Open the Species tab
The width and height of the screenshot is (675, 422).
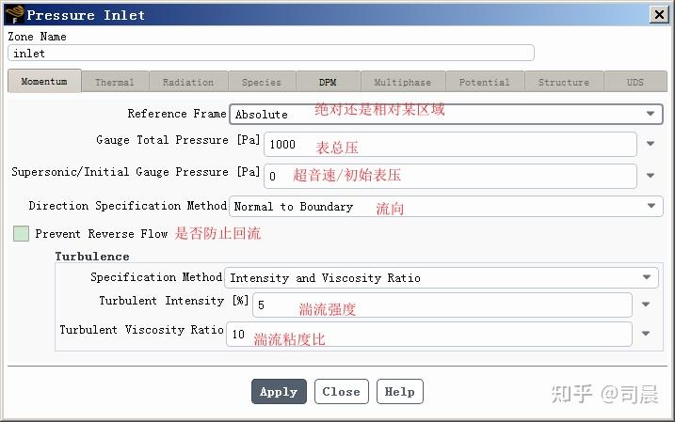tap(262, 82)
